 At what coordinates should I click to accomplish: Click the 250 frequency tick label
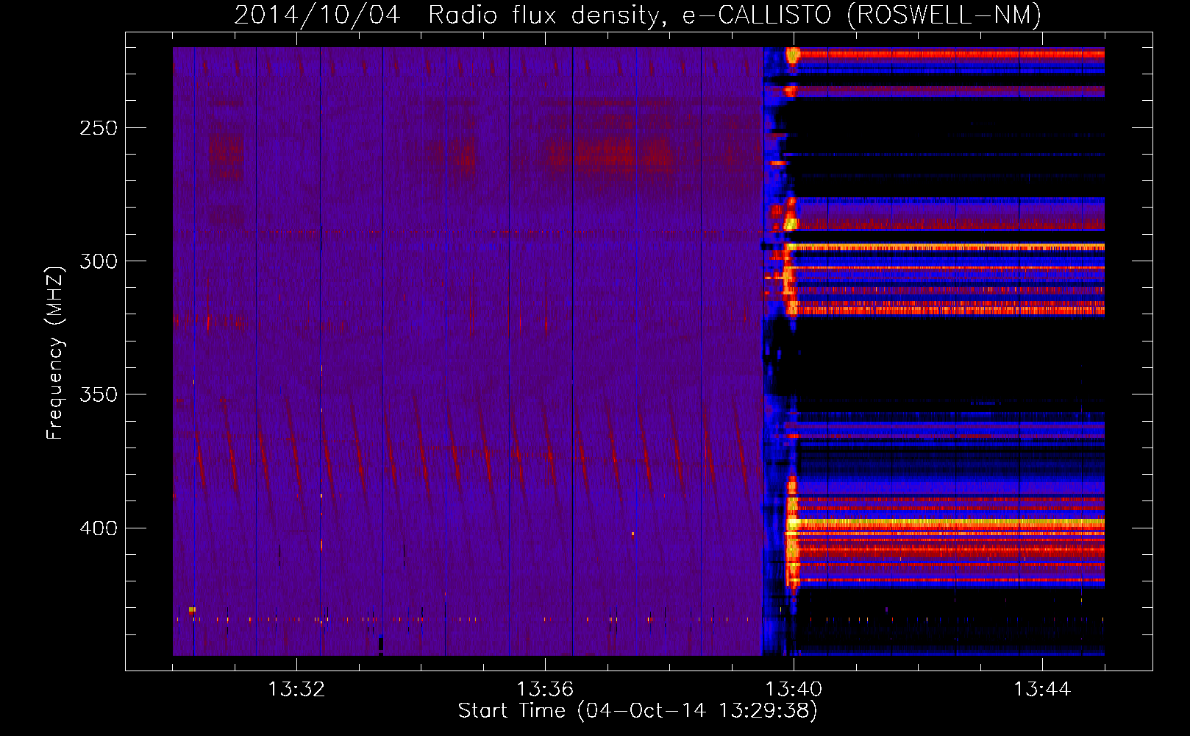(98, 128)
